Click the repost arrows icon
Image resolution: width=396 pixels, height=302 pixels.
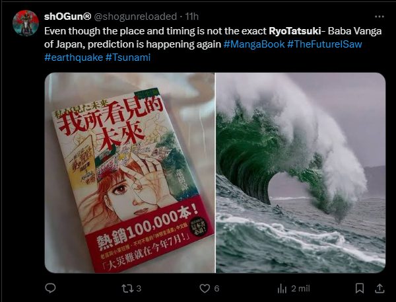click(126, 288)
